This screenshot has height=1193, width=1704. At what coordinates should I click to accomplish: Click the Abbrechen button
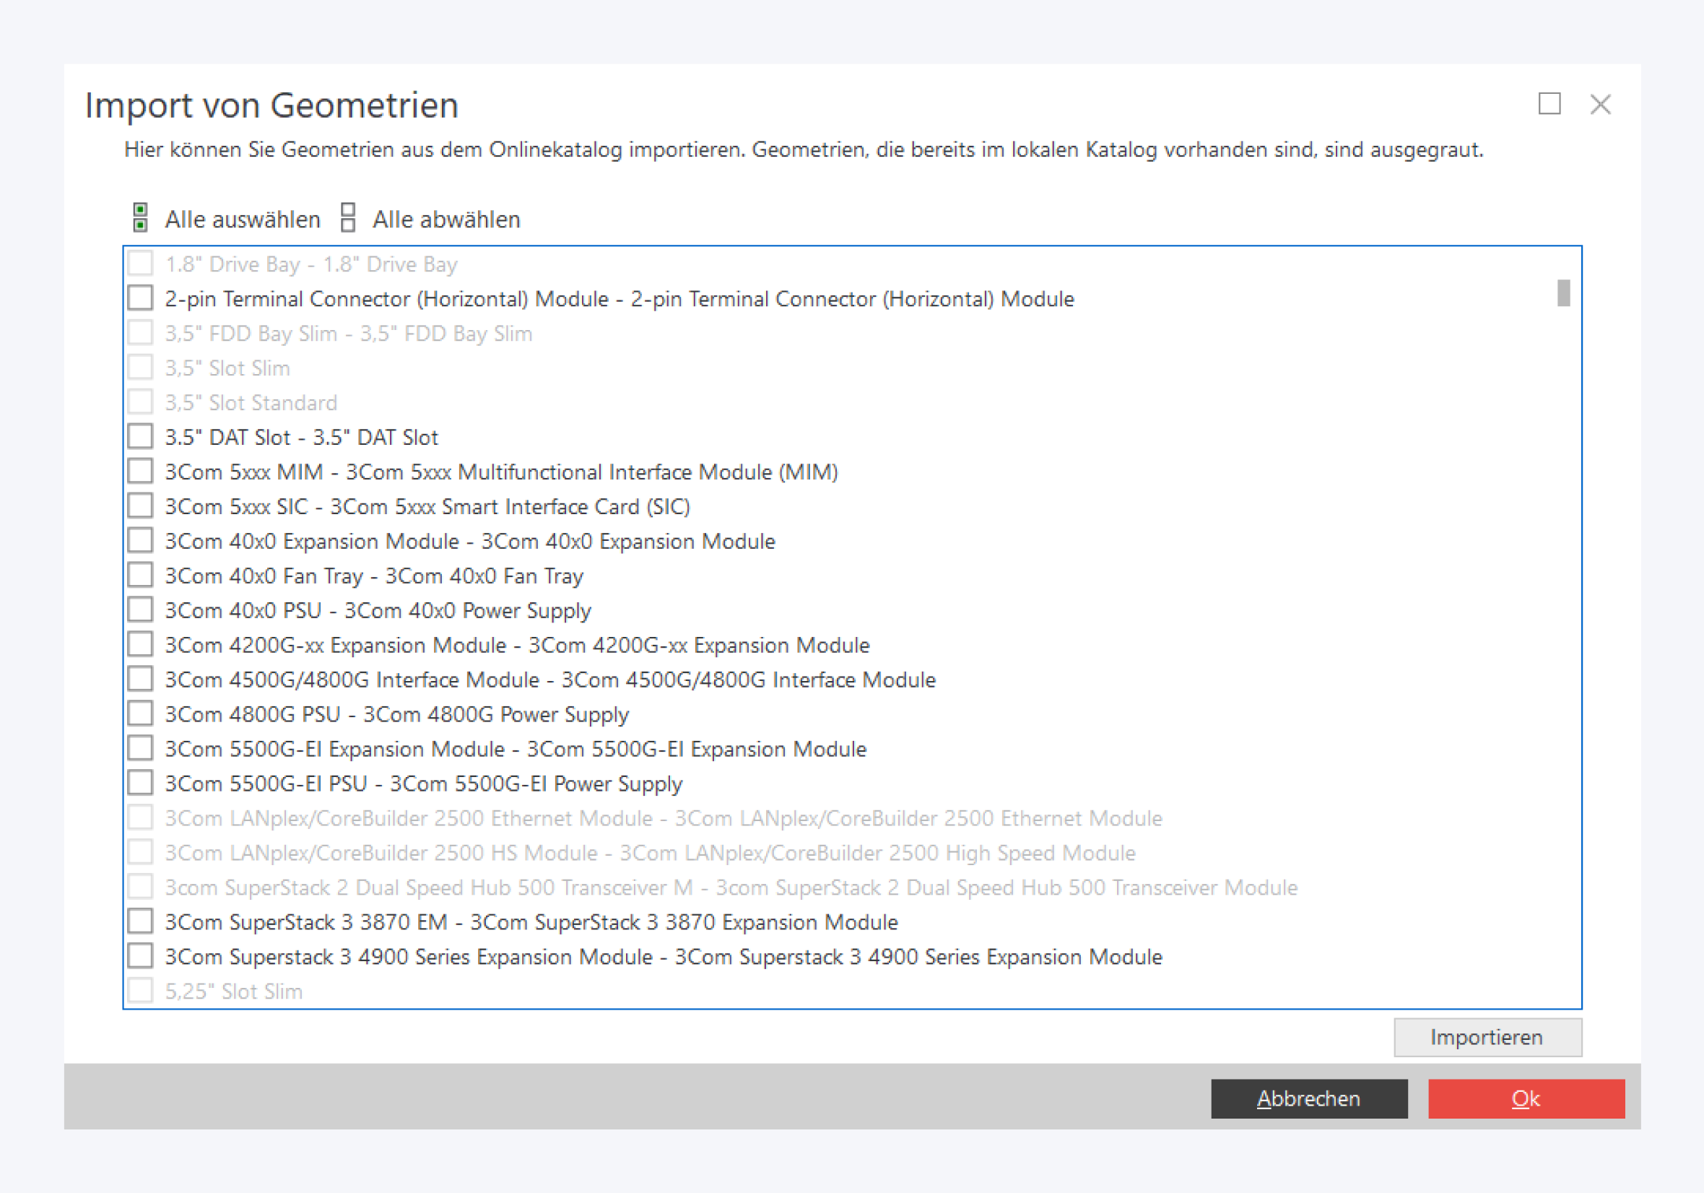[1308, 1098]
